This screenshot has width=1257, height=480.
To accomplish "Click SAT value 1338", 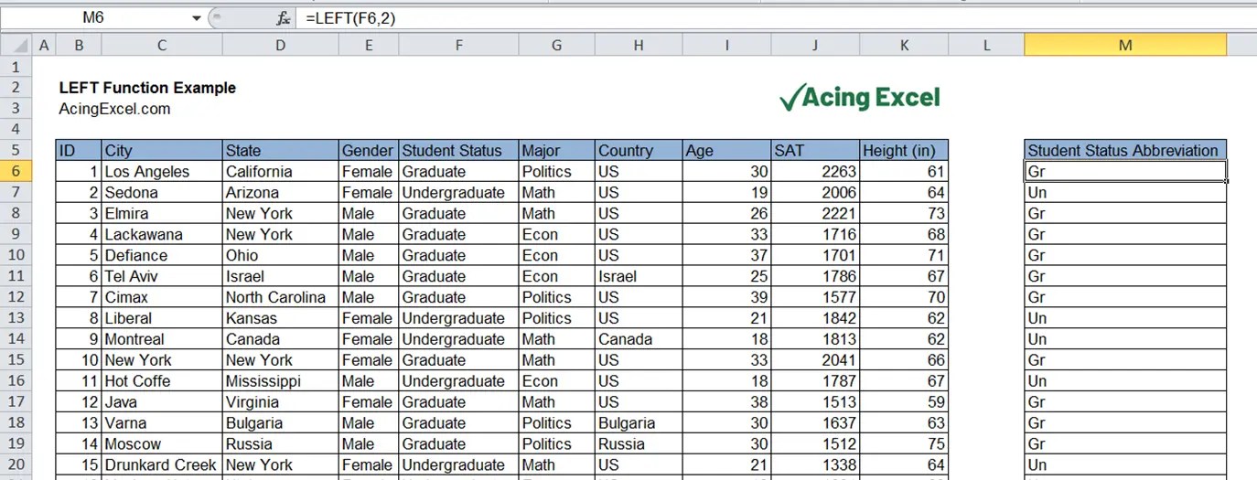I will point(815,465).
